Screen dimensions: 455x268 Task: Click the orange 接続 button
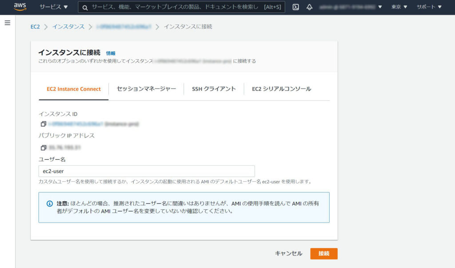323,253
